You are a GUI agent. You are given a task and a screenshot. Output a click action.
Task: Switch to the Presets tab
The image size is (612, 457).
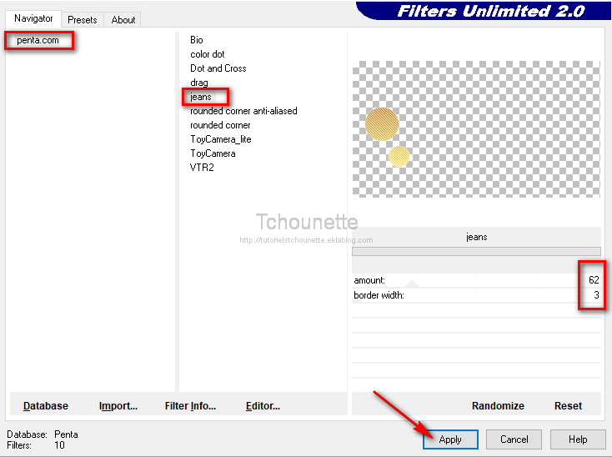pos(82,19)
